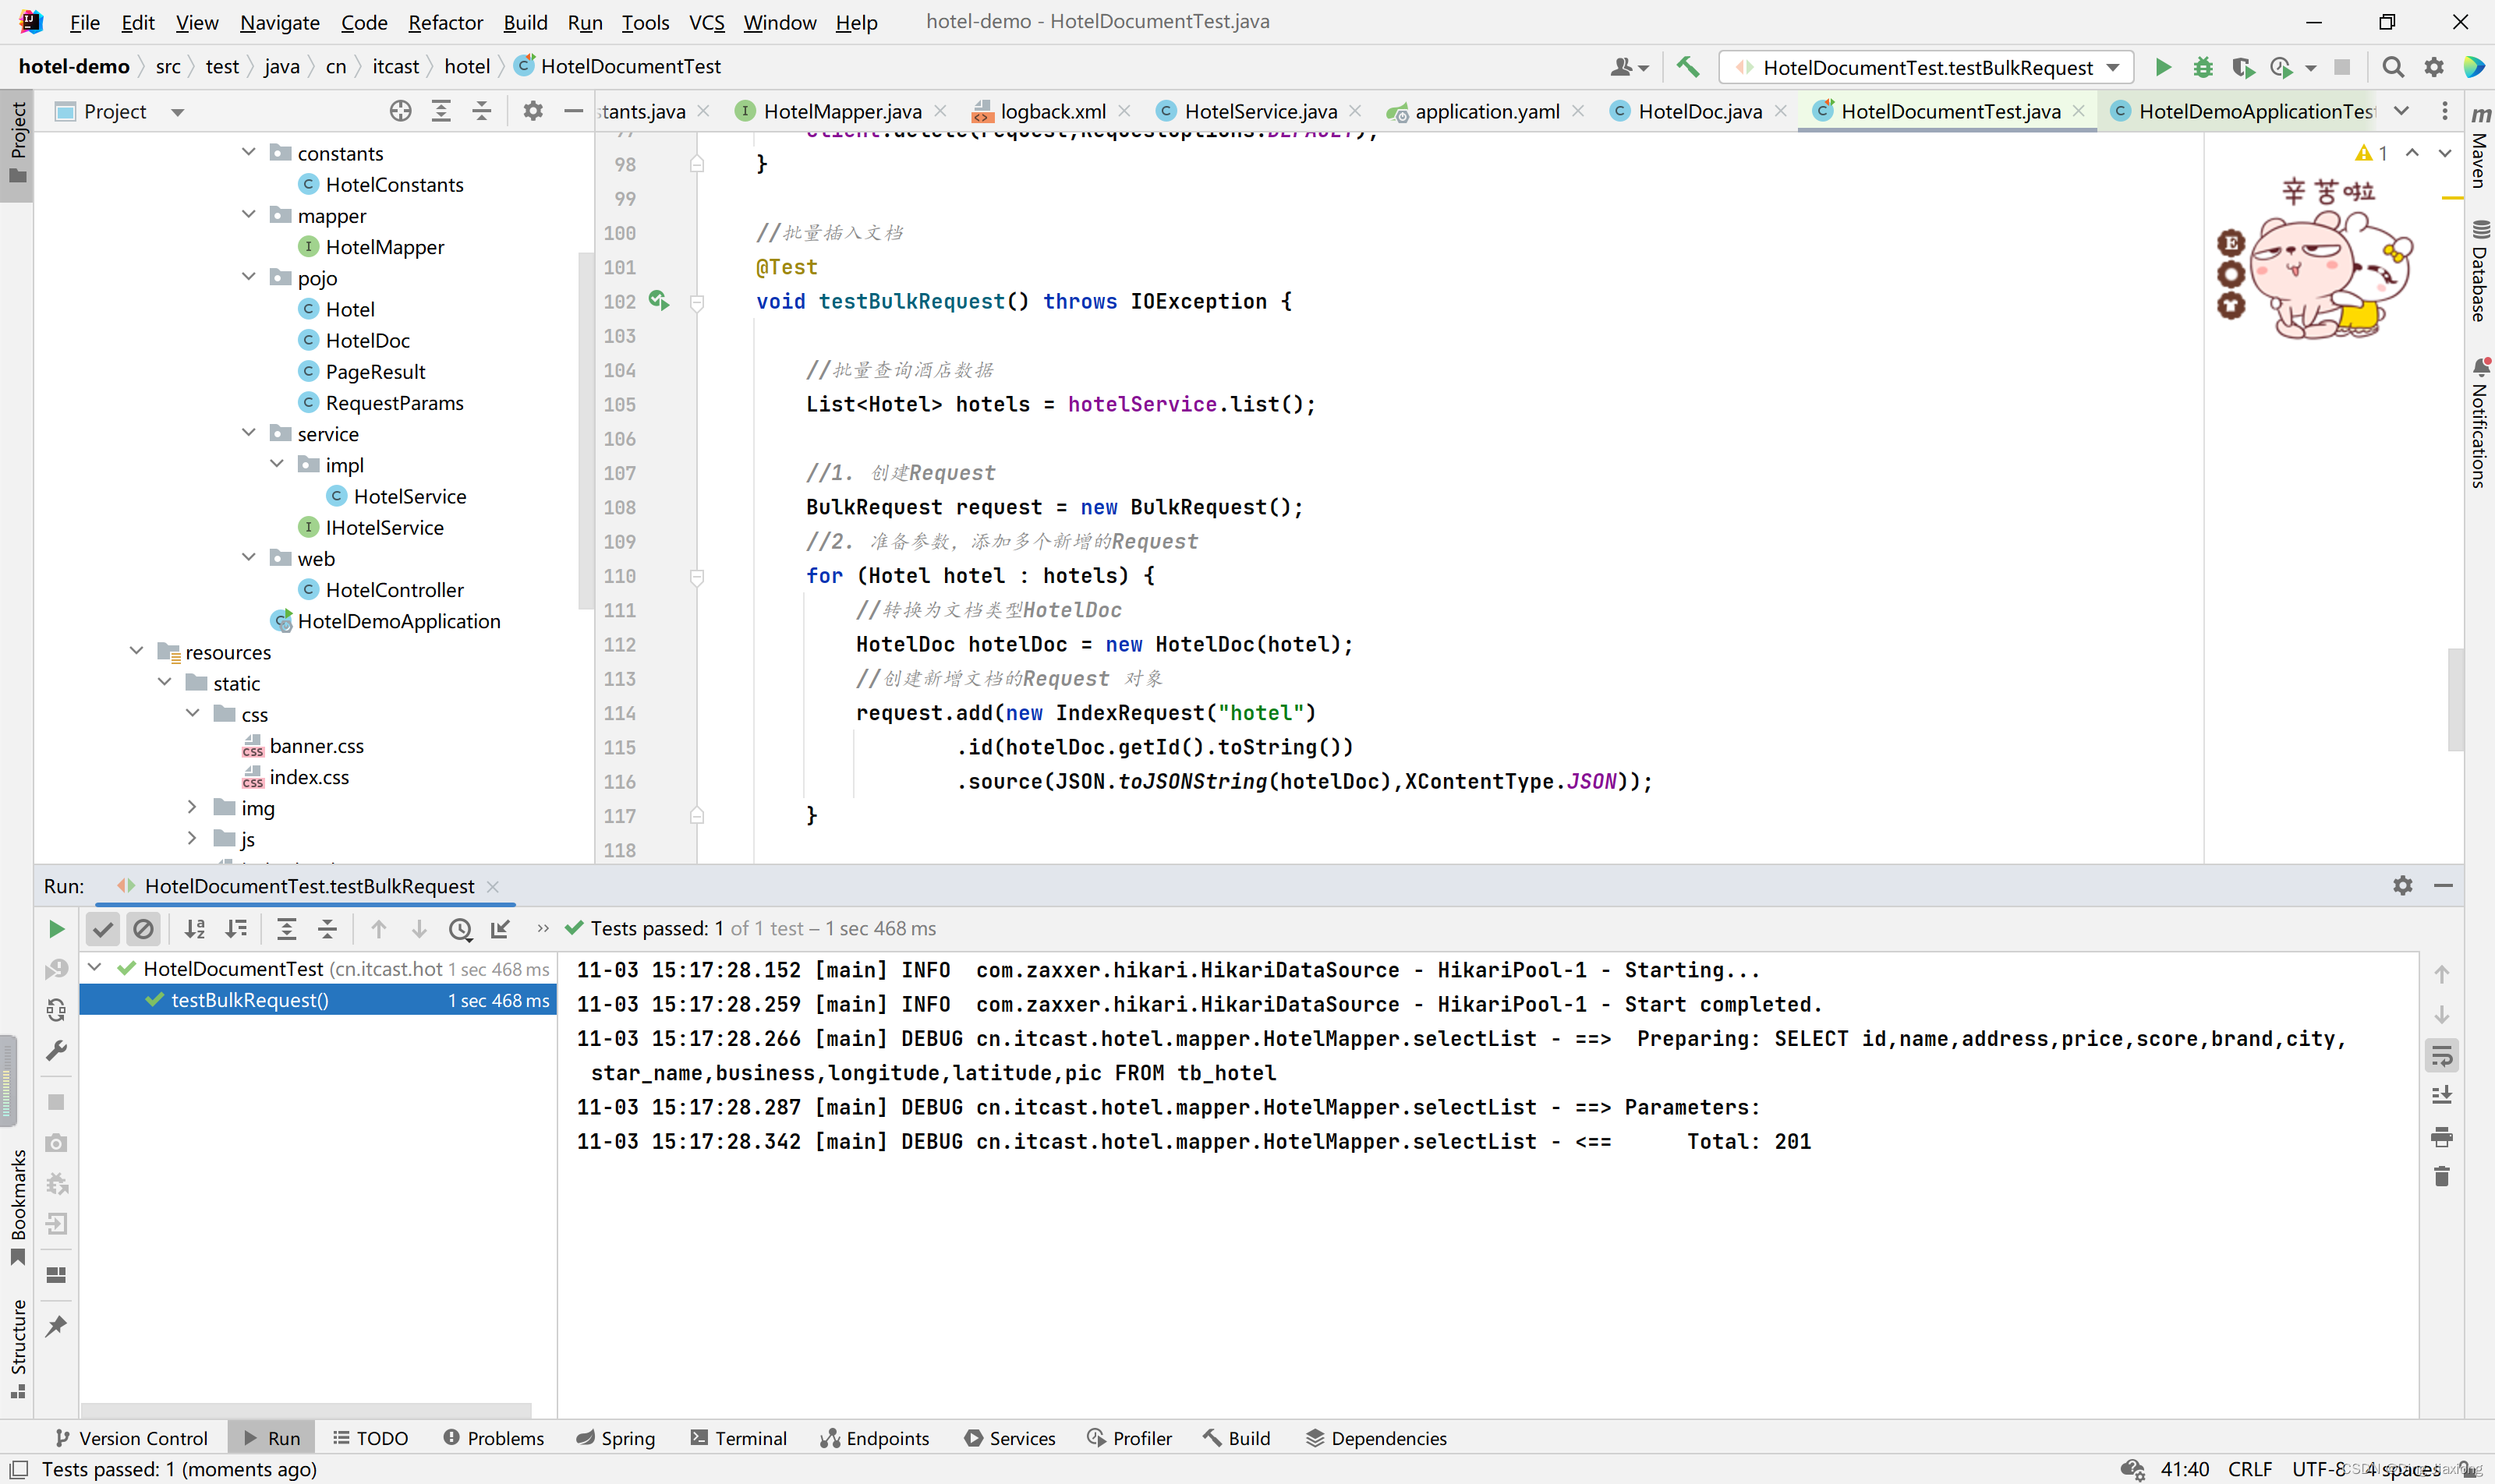
Task: Expand the img folder
Action: [192, 807]
